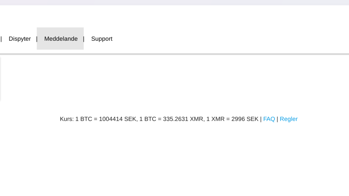Click the separator between Dispyter and Meddelande

tap(37, 39)
